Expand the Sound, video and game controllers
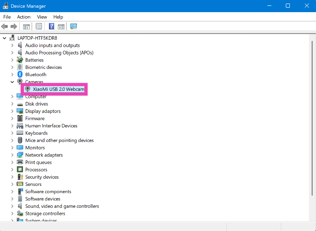 pos(12,206)
